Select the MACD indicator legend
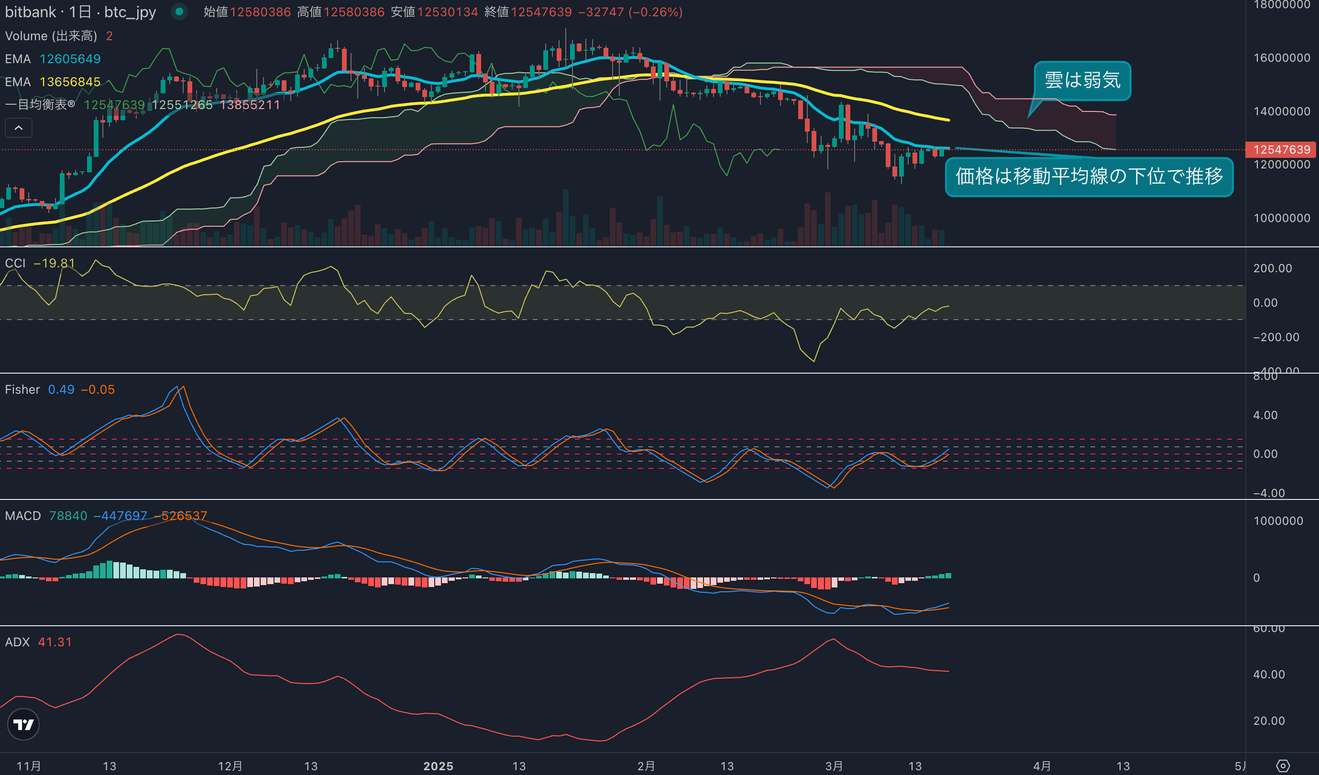Image resolution: width=1319 pixels, height=775 pixels. coord(23,516)
